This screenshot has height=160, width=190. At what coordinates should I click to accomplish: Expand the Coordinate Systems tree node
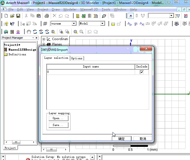44,39
